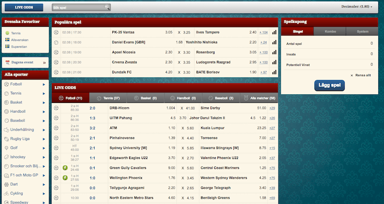Open statistics chart for Daniel Evans match
Screen dimensions: 384x204
pyautogui.click(x=274, y=42)
